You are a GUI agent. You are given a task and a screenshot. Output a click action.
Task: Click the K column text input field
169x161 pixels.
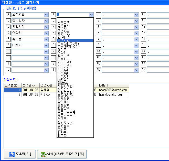point(73,15)
